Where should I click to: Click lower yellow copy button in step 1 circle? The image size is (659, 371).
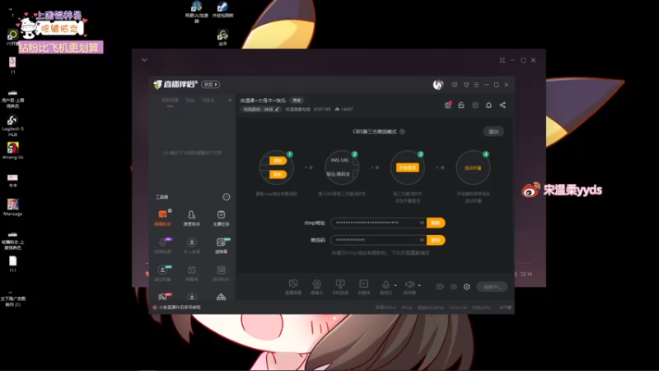tap(278, 174)
